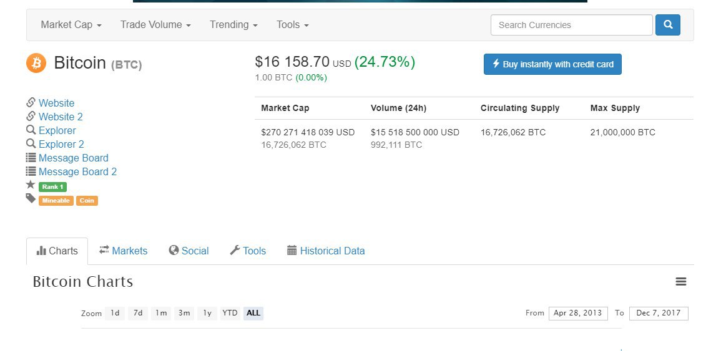This screenshot has width=721, height=351.
Task: Click the Mineable tag badge
Action: [56, 201]
